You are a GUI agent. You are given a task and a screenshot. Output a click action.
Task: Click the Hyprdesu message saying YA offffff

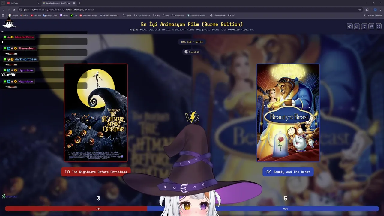pyautogui.click(x=8, y=75)
